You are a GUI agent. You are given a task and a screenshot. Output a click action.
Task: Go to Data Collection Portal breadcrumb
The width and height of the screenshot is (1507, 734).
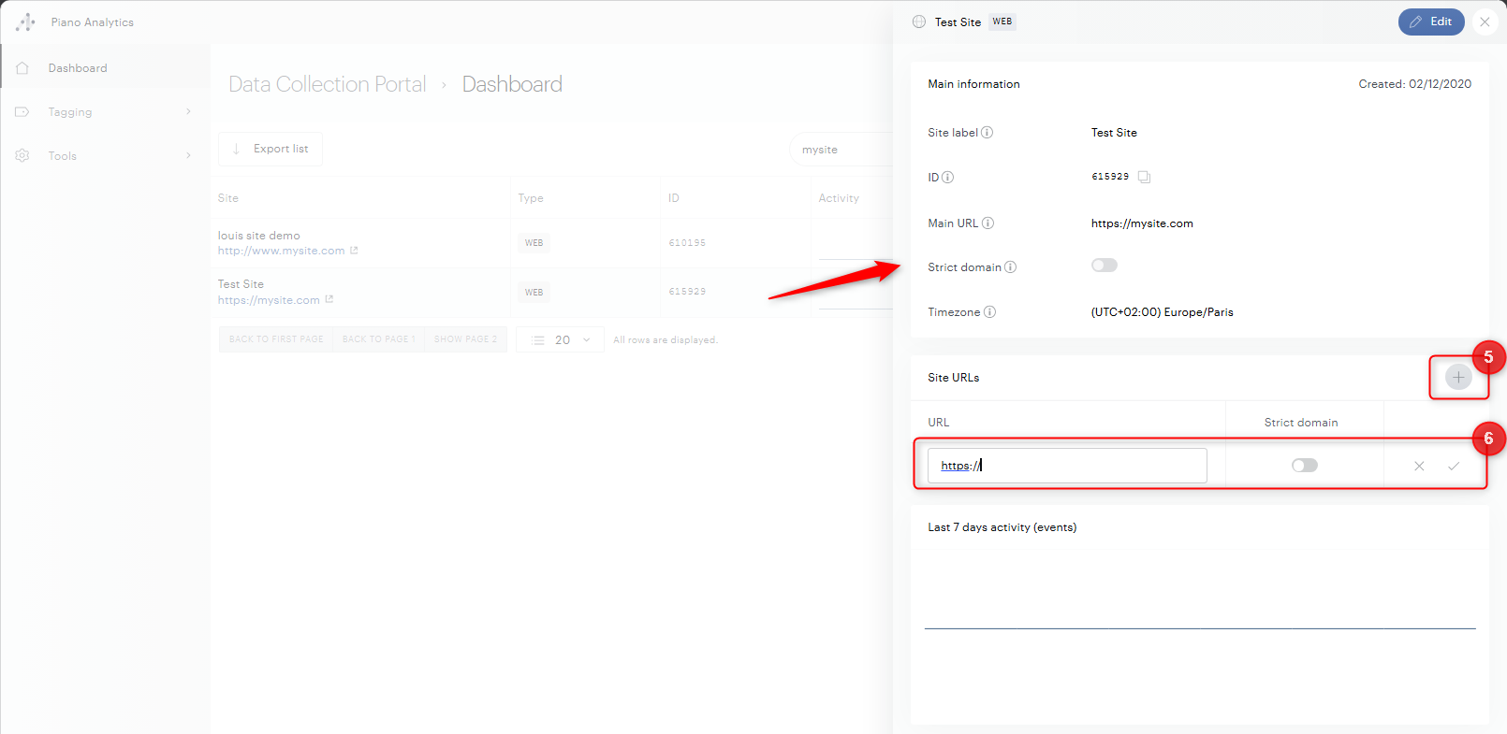tap(327, 84)
